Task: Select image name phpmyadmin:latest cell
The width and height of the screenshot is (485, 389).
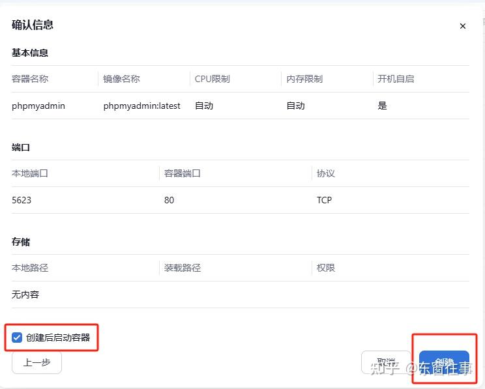Action: (141, 106)
